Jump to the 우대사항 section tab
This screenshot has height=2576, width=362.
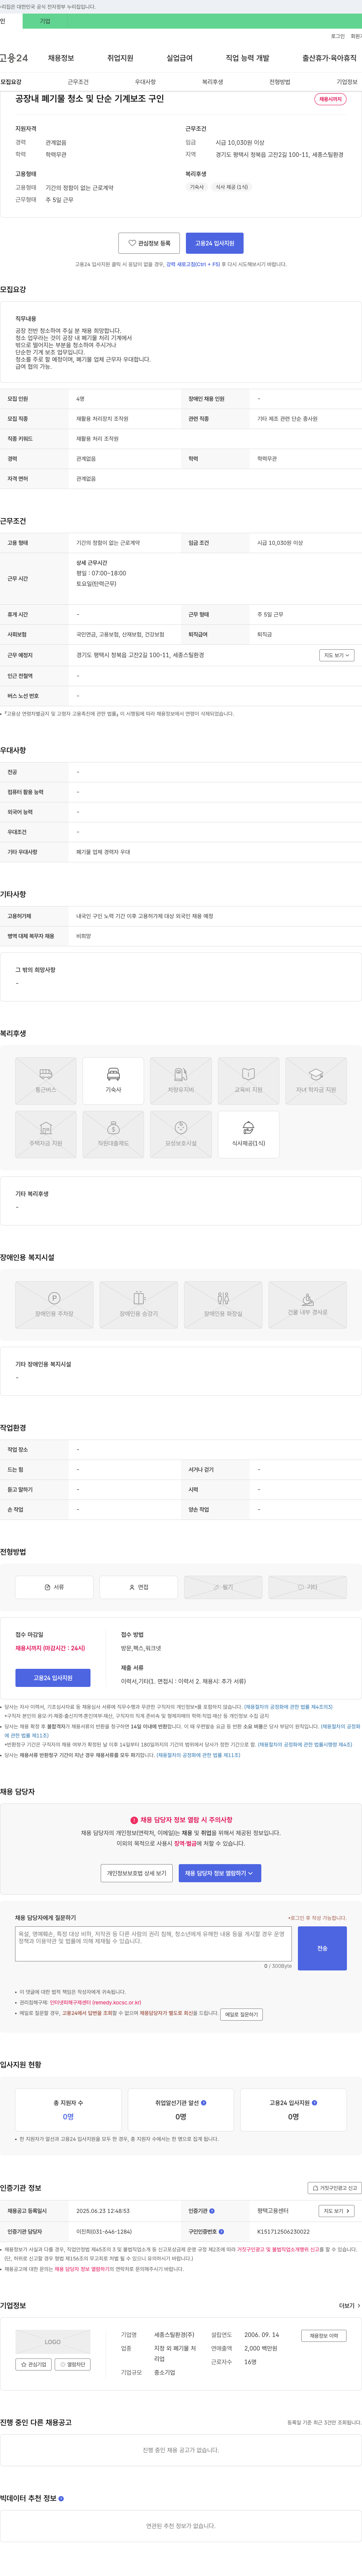(145, 82)
